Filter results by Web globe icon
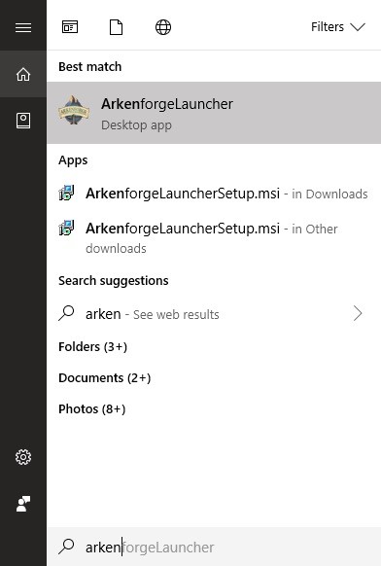This screenshot has height=566, width=381. click(x=163, y=27)
